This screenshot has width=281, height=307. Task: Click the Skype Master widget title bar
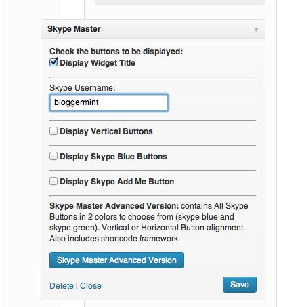coord(153,29)
